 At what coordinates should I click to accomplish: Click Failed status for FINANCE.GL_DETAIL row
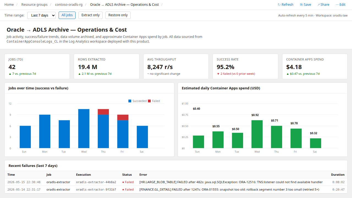pos(128,189)
